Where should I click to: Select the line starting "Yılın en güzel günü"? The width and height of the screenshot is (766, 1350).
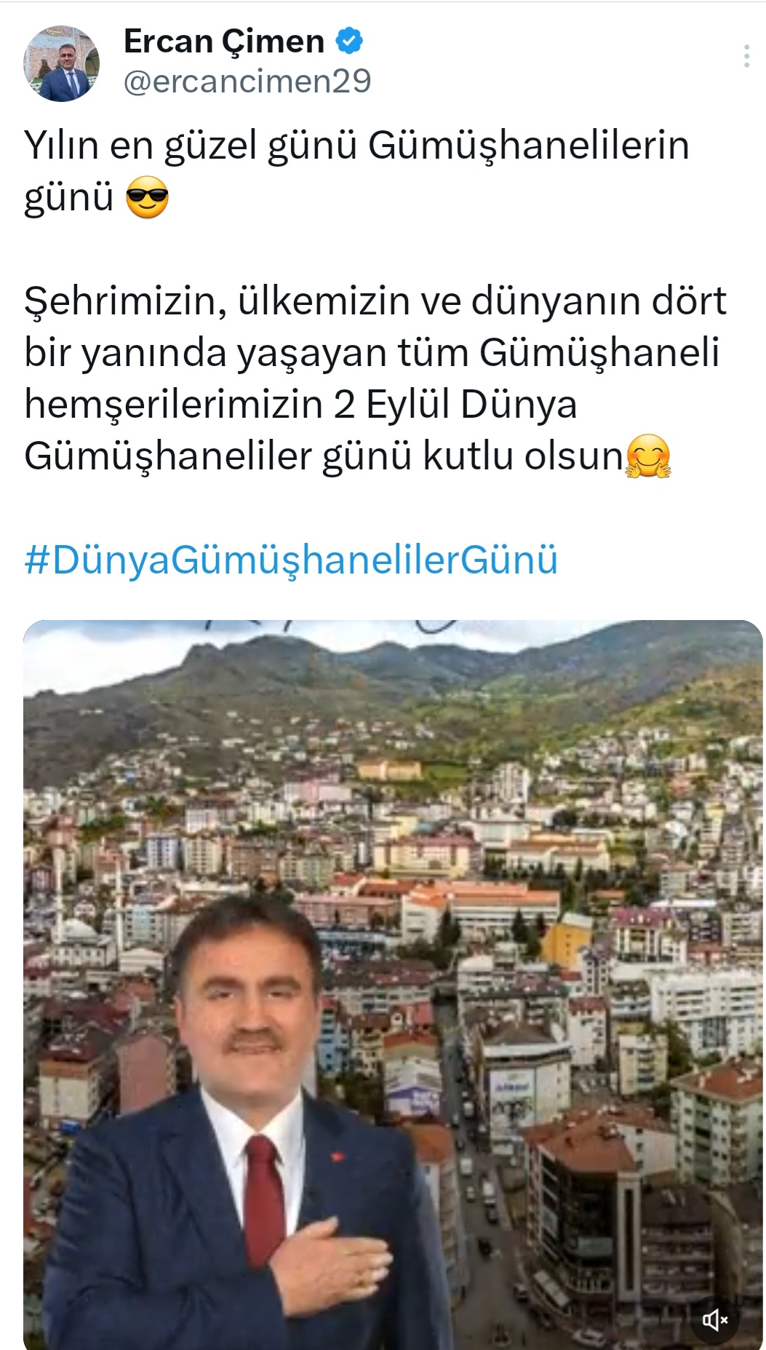pyautogui.click(x=356, y=146)
